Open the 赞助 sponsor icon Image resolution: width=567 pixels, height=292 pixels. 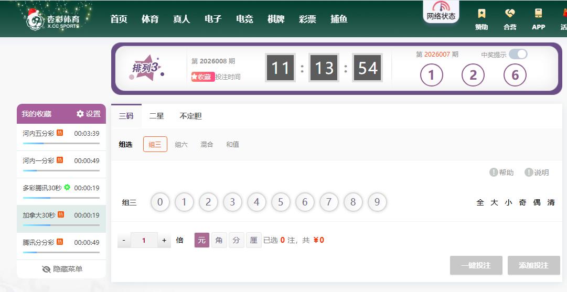[481, 14]
